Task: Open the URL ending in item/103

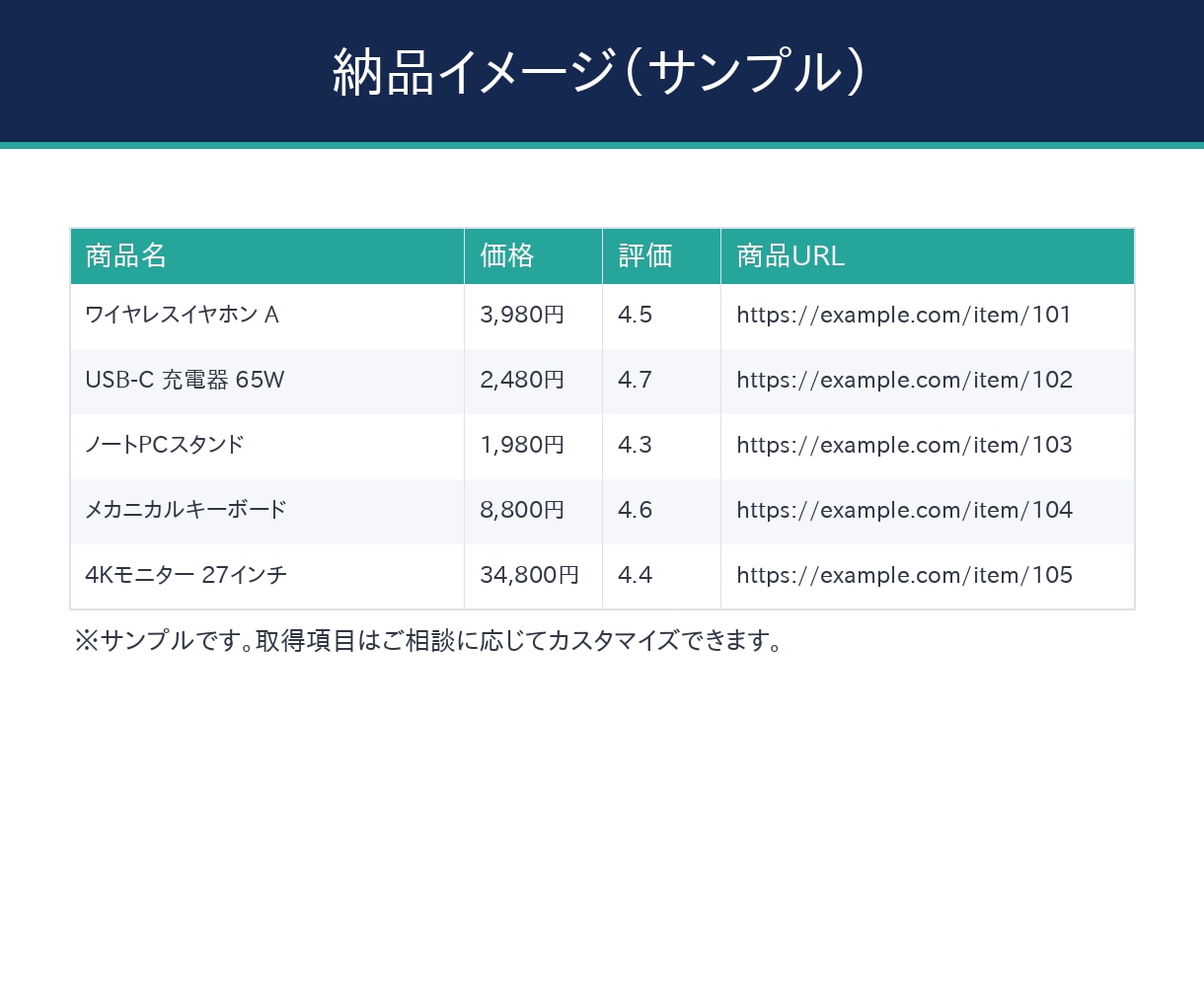Action: click(904, 445)
